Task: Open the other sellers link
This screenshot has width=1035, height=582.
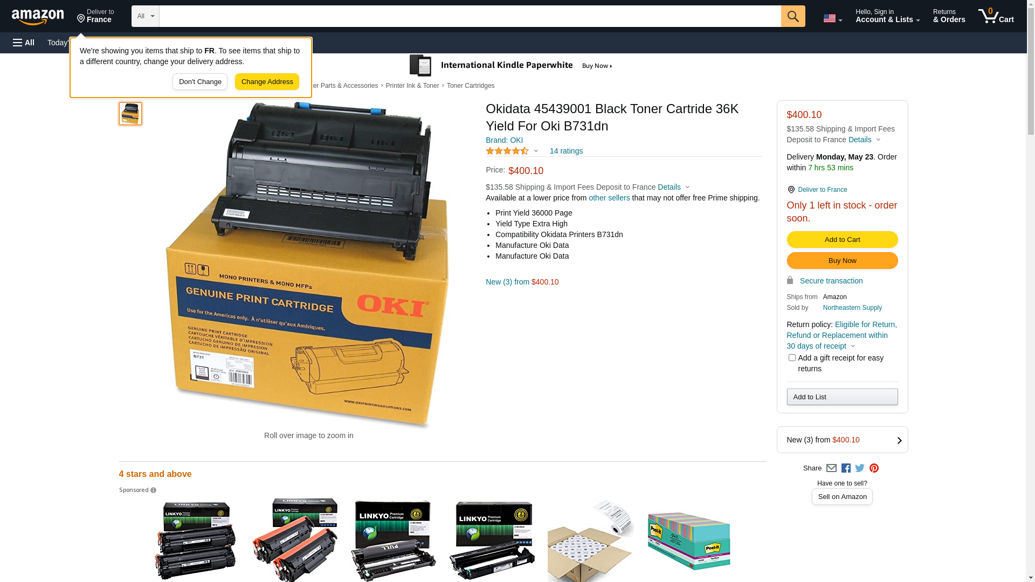Action: pyautogui.click(x=609, y=198)
